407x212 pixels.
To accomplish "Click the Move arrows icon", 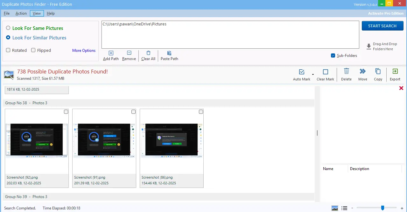I will tap(362, 71).
